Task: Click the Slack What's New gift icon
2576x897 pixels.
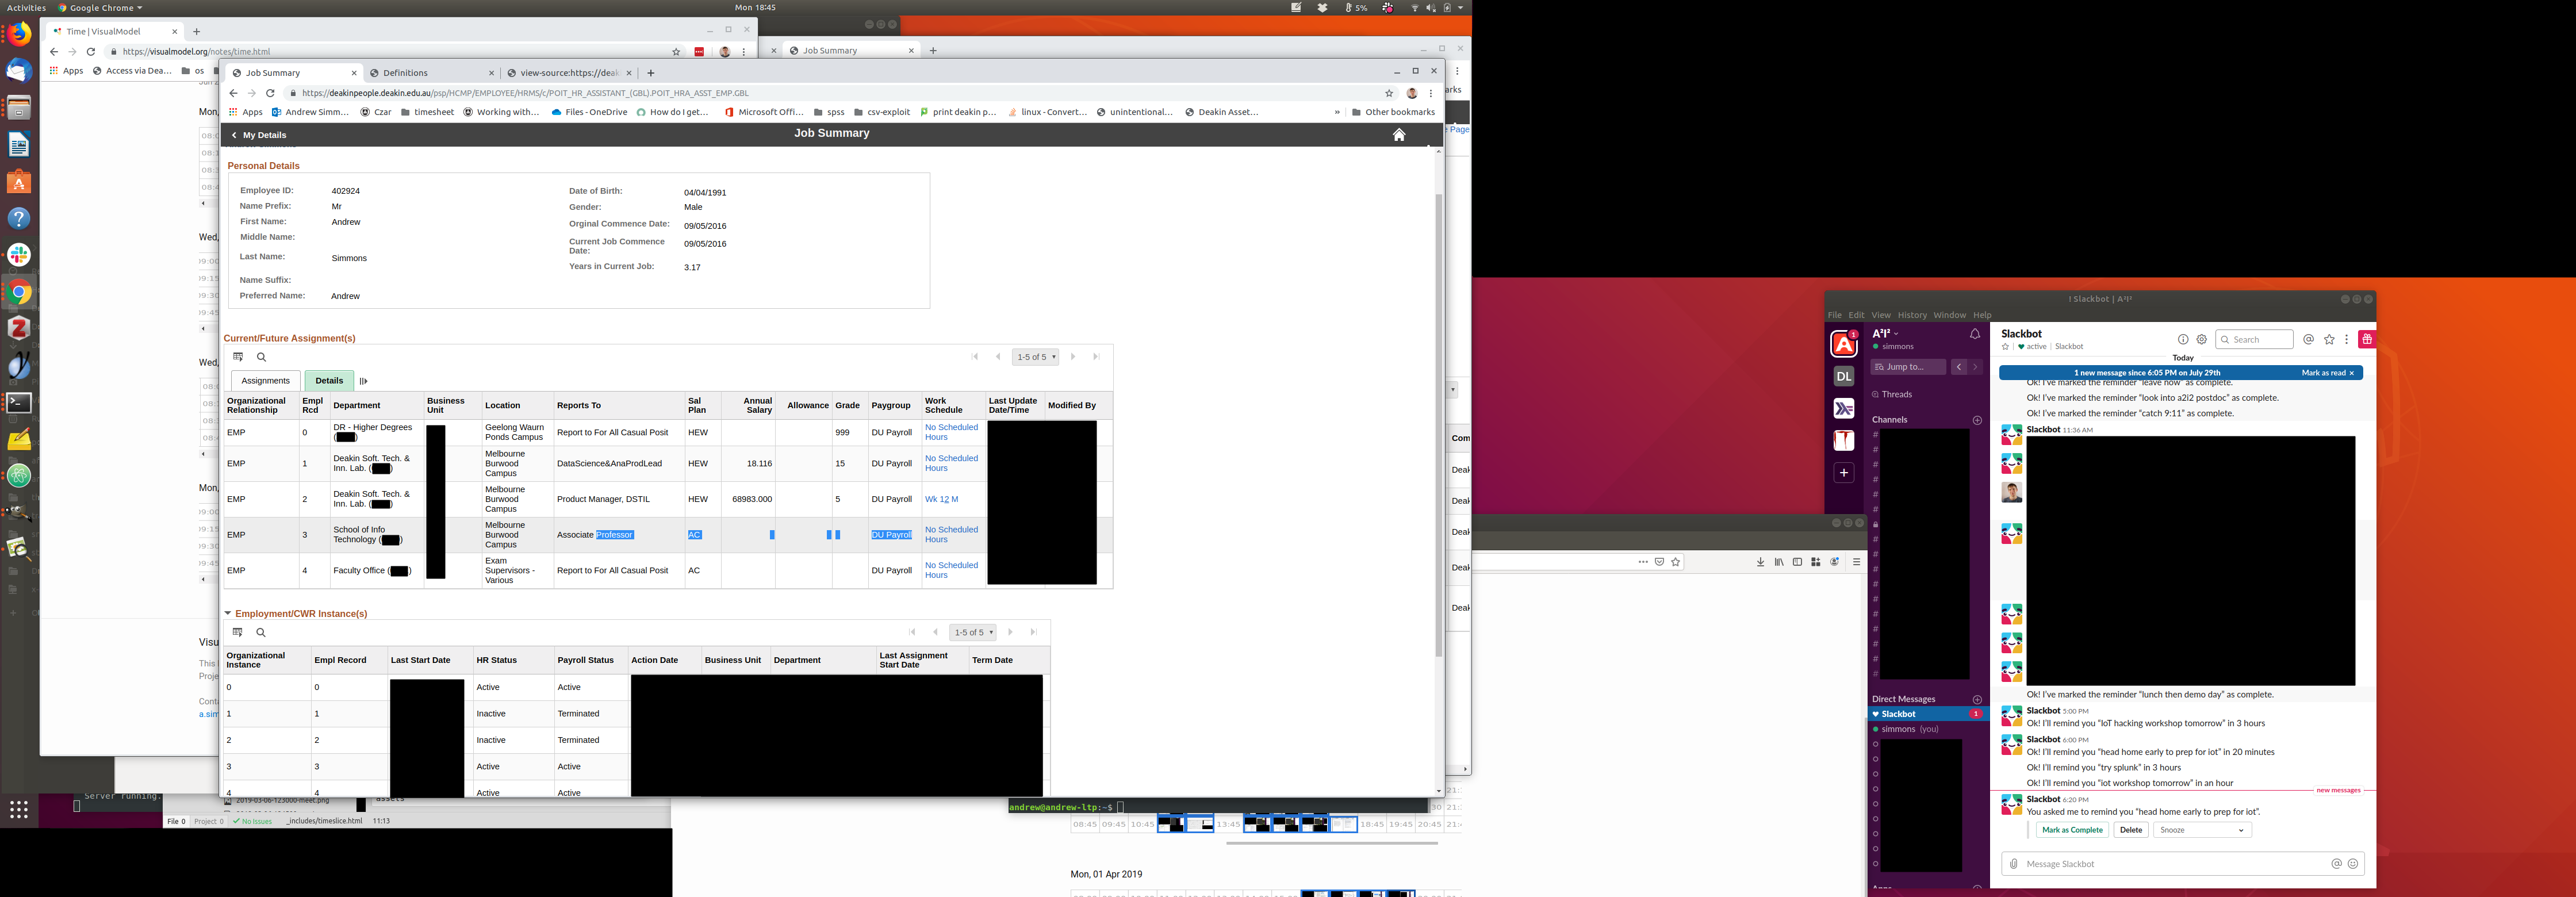Action: pos(2366,339)
